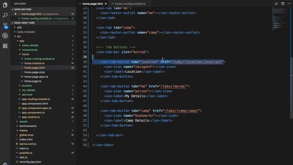Open karma.conf.js file
The height and width of the screenshot is (165, 293).
pos(28,144)
